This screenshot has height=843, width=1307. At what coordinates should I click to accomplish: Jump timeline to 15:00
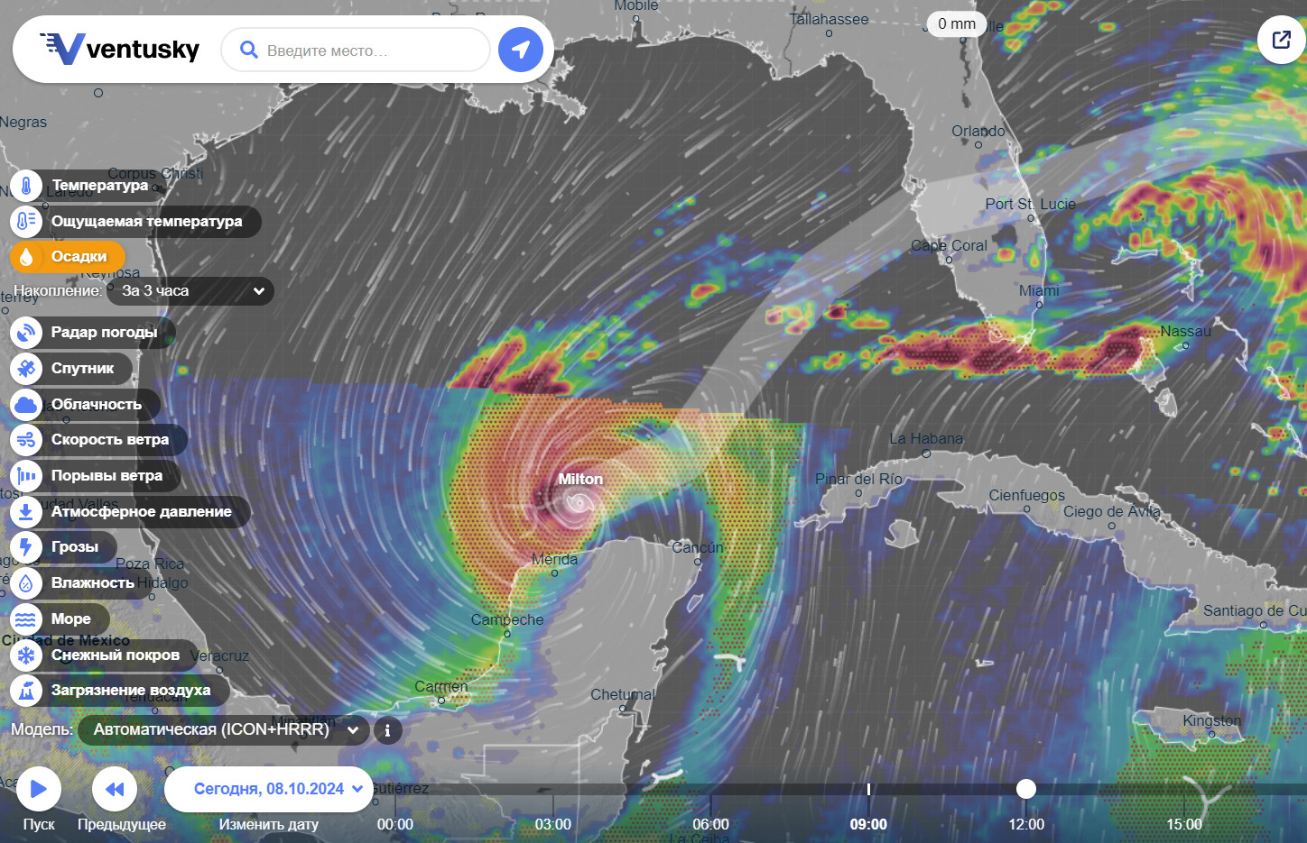[x=1184, y=824]
